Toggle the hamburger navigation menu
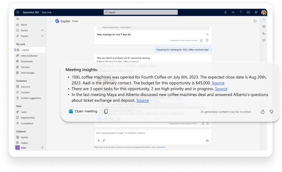 (18, 19)
